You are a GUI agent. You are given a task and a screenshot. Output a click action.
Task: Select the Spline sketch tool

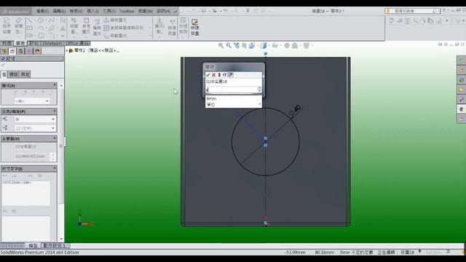[52, 20]
